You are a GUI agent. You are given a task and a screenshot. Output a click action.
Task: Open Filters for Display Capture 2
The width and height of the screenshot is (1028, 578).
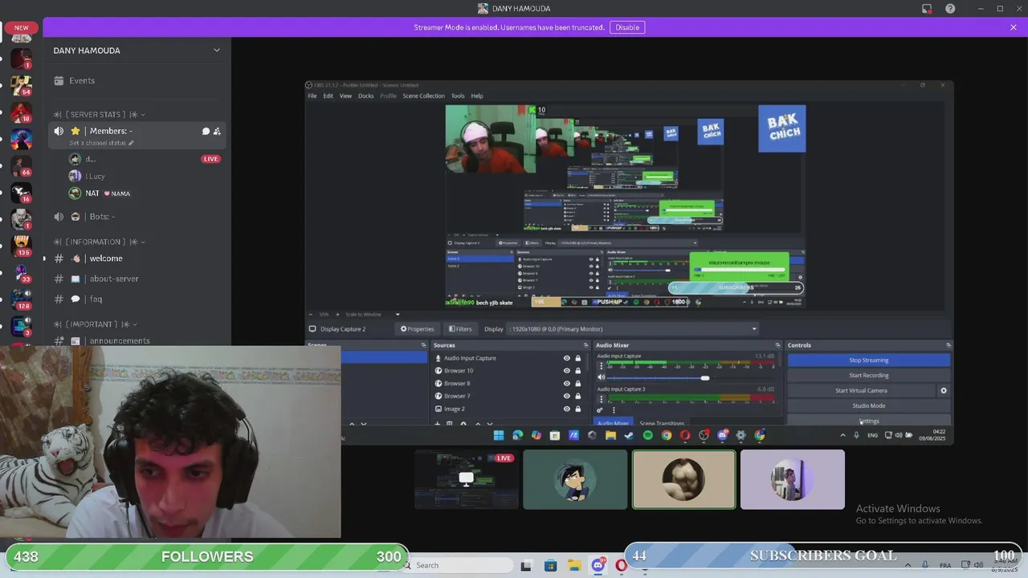461,328
